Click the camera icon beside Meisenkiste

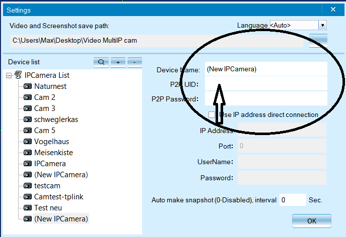28,153
